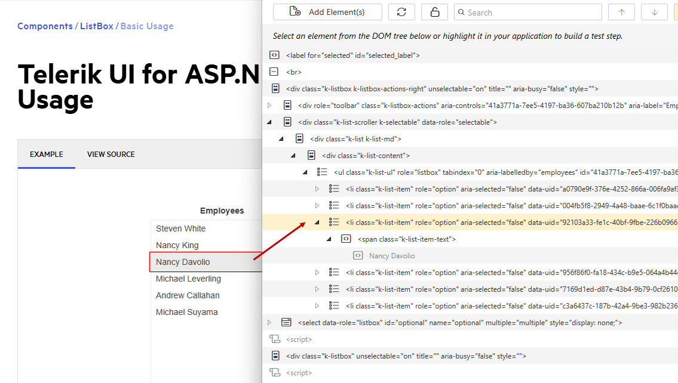Toggle the unlock padlock button
The width and height of the screenshot is (678, 383).
(x=434, y=13)
